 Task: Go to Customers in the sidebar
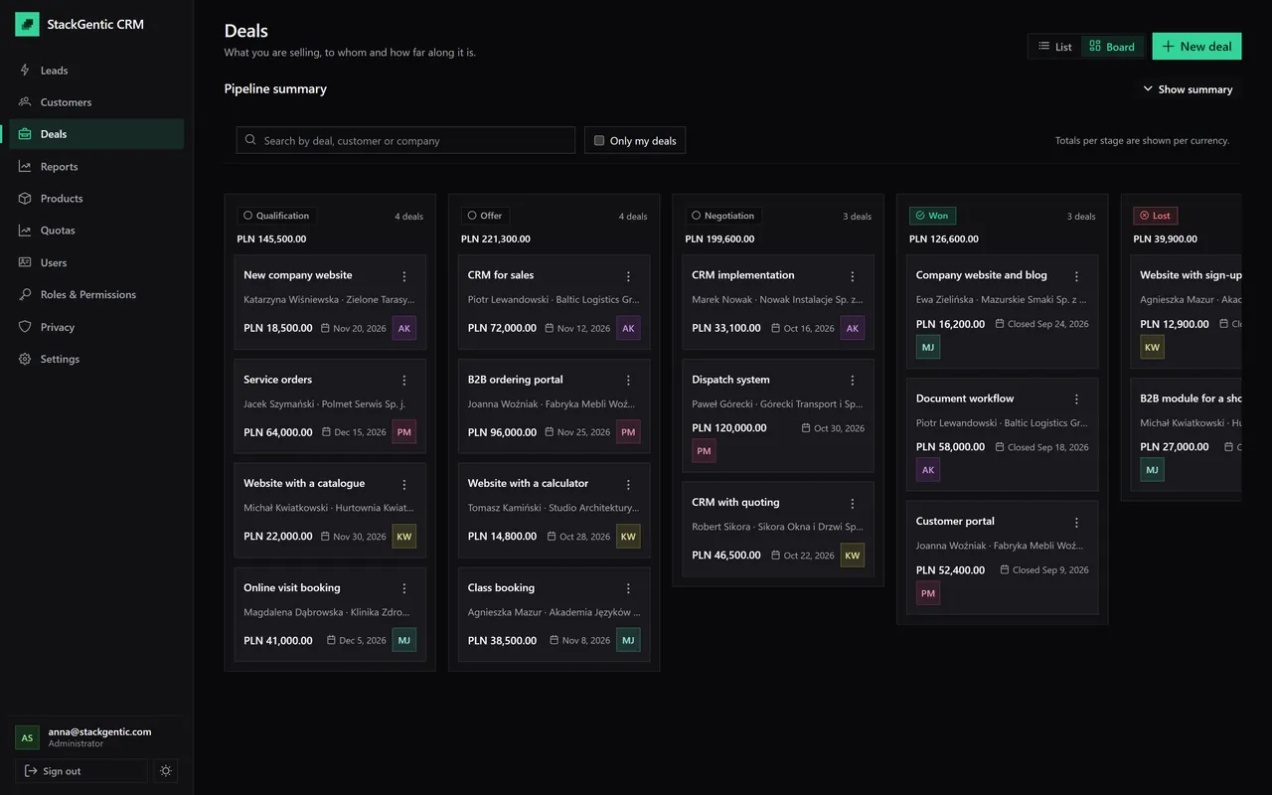coord(96,102)
